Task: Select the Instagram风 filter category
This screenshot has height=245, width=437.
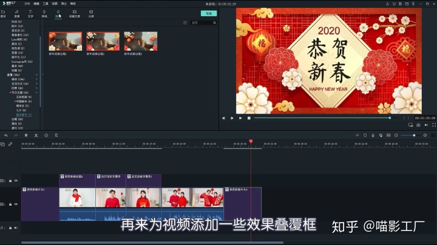Action: tap(22, 61)
